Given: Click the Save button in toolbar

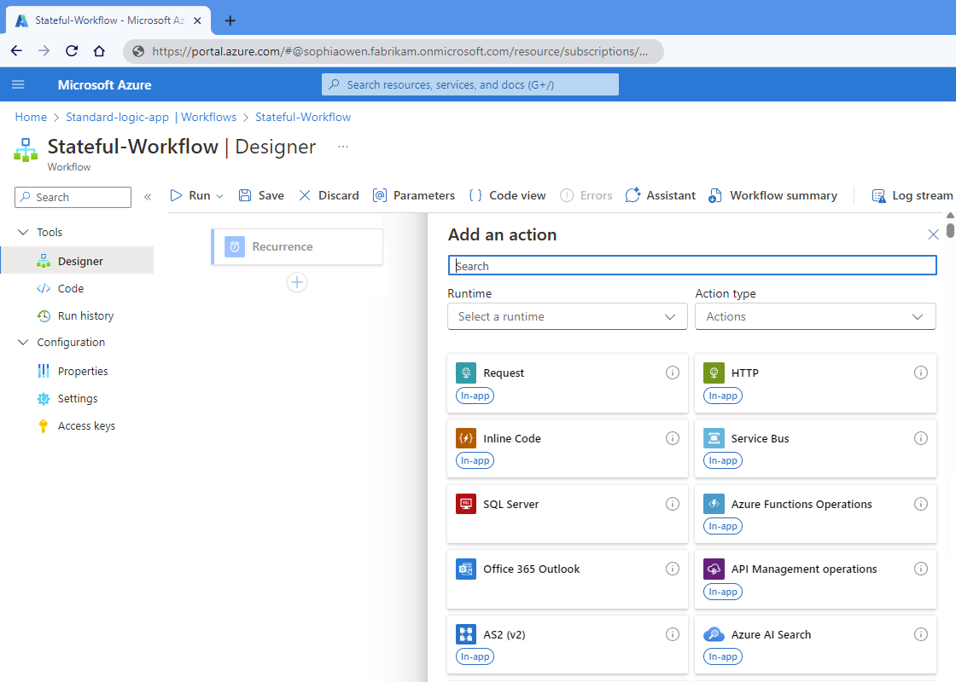Looking at the screenshot, I should point(261,195).
